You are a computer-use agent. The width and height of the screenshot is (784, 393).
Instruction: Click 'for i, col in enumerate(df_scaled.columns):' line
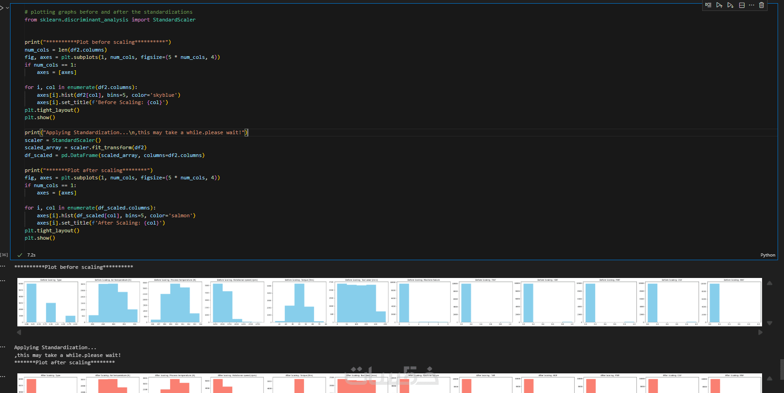click(90, 208)
